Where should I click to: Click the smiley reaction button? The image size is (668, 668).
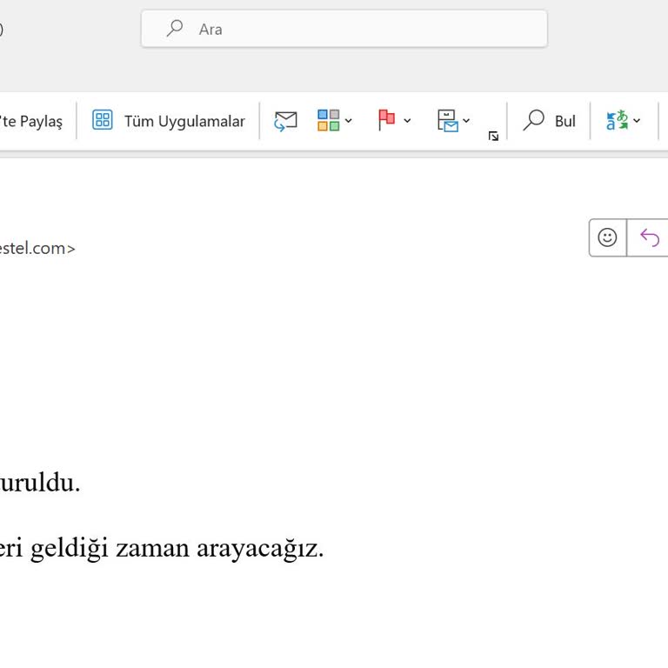pos(607,237)
